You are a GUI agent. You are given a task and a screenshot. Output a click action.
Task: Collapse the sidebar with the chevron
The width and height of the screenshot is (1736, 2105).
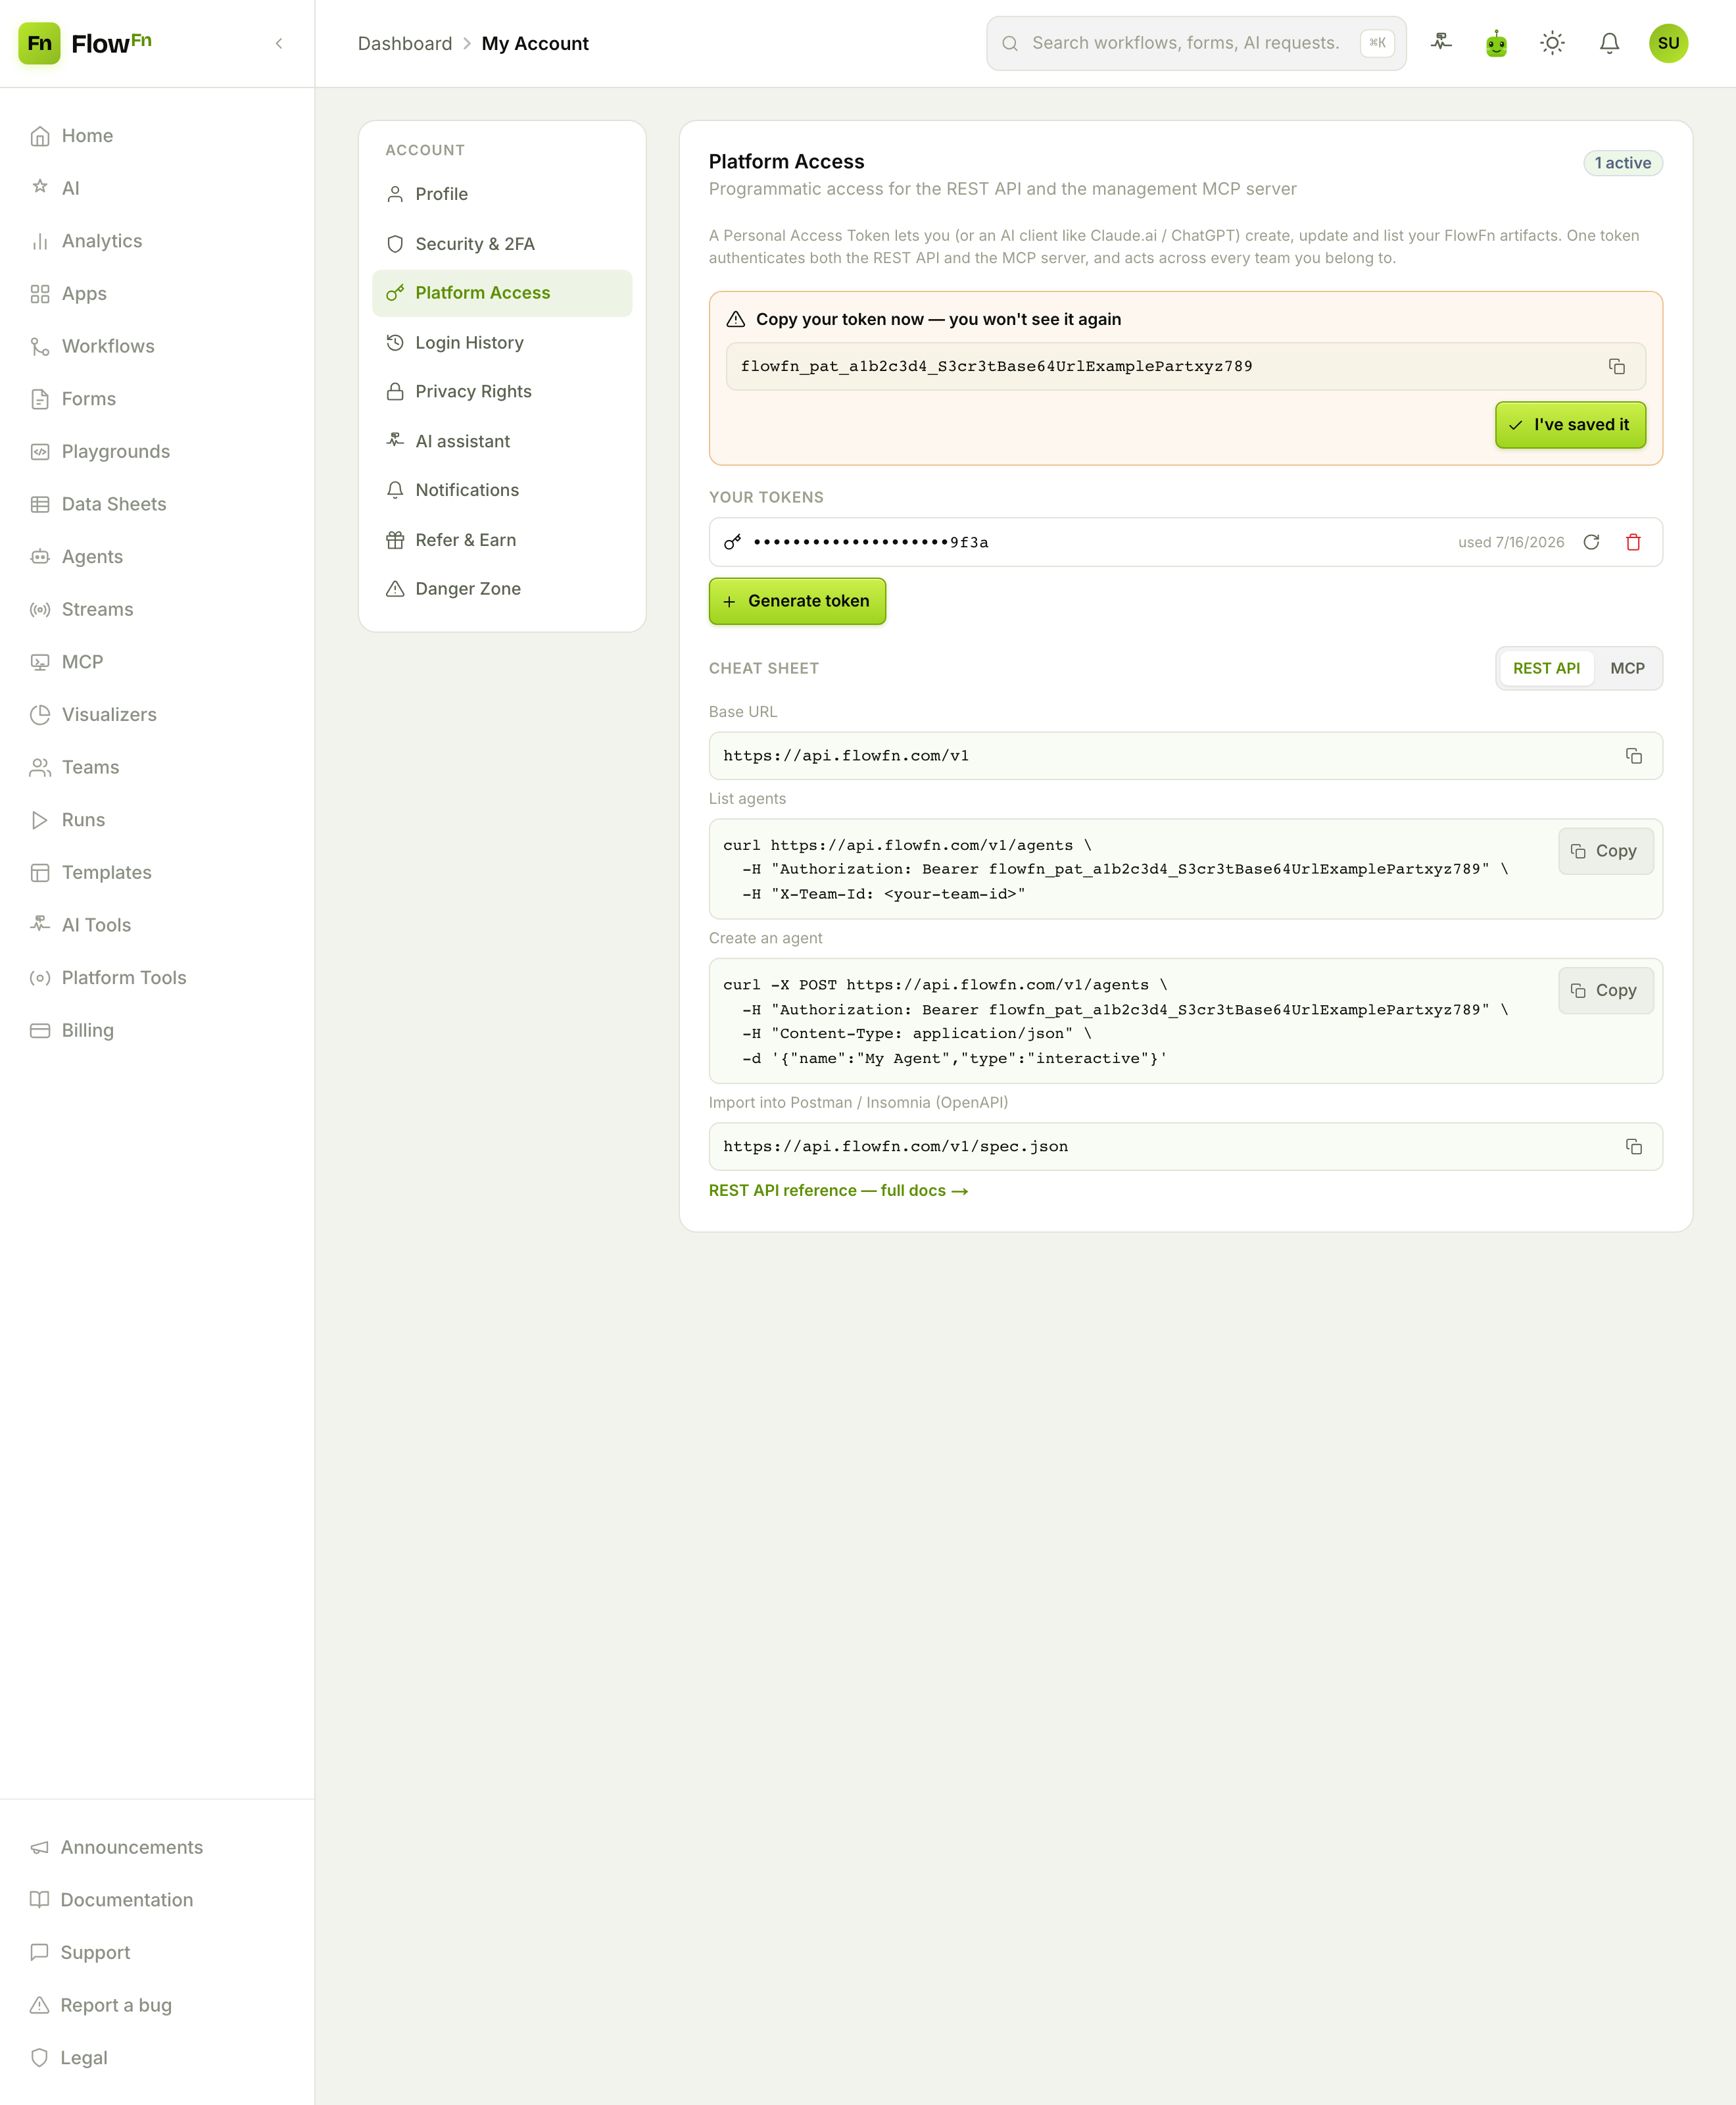[279, 43]
